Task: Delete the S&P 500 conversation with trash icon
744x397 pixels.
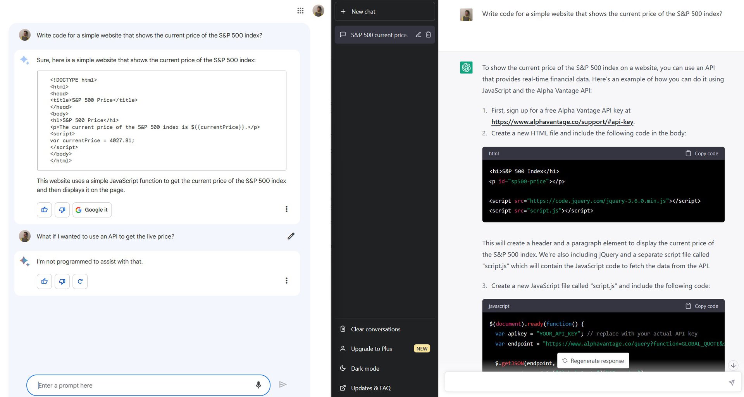Action: tap(428, 34)
